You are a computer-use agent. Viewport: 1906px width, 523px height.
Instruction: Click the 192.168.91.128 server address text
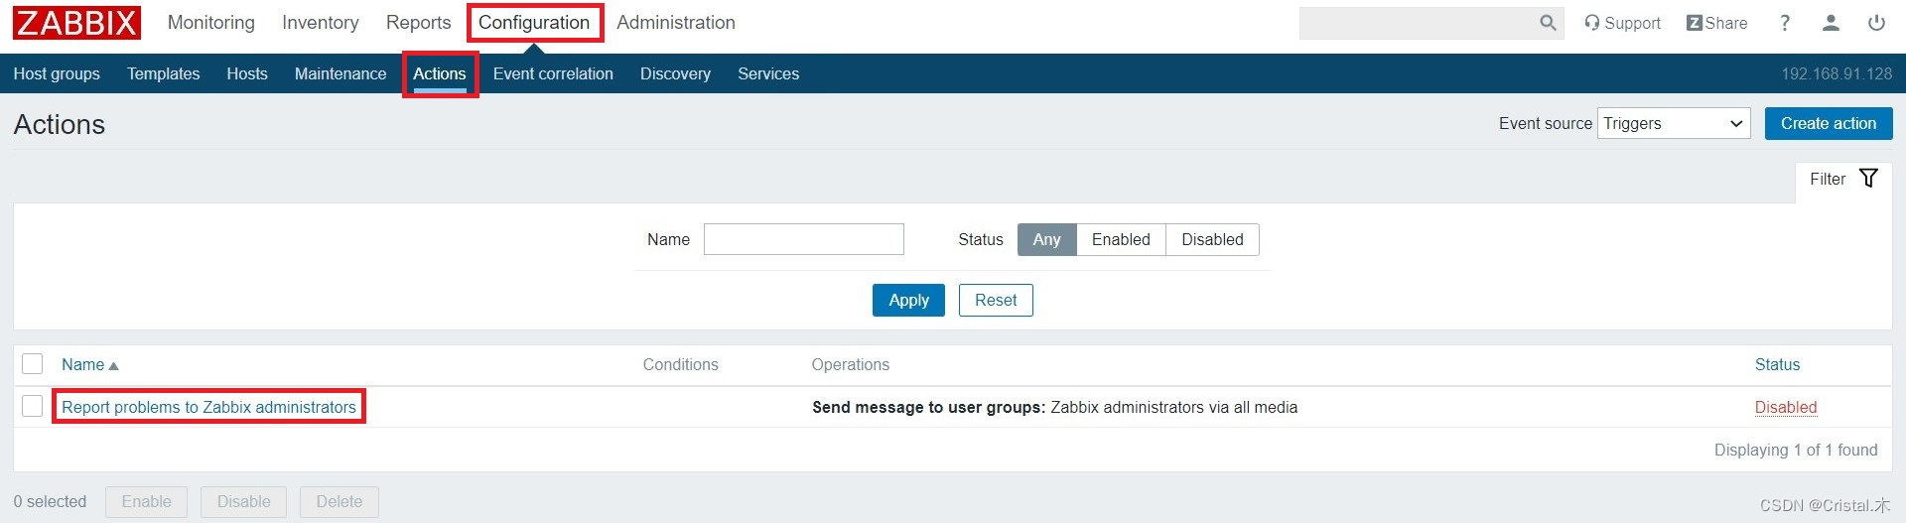pos(1837,74)
